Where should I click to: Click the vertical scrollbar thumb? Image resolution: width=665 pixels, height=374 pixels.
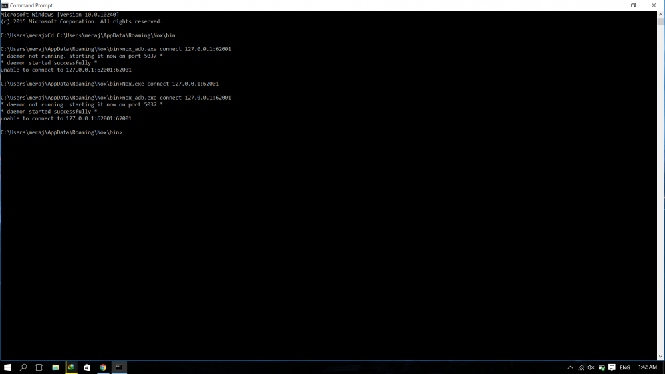coord(661,22)
